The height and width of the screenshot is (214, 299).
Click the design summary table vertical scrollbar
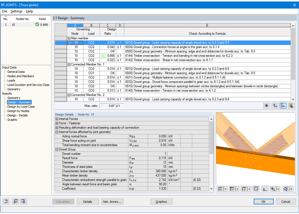coord(293,62)
